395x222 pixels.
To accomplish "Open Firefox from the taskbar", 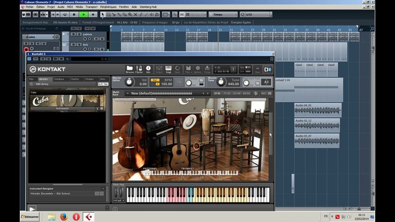I will [x=64, y=216].
